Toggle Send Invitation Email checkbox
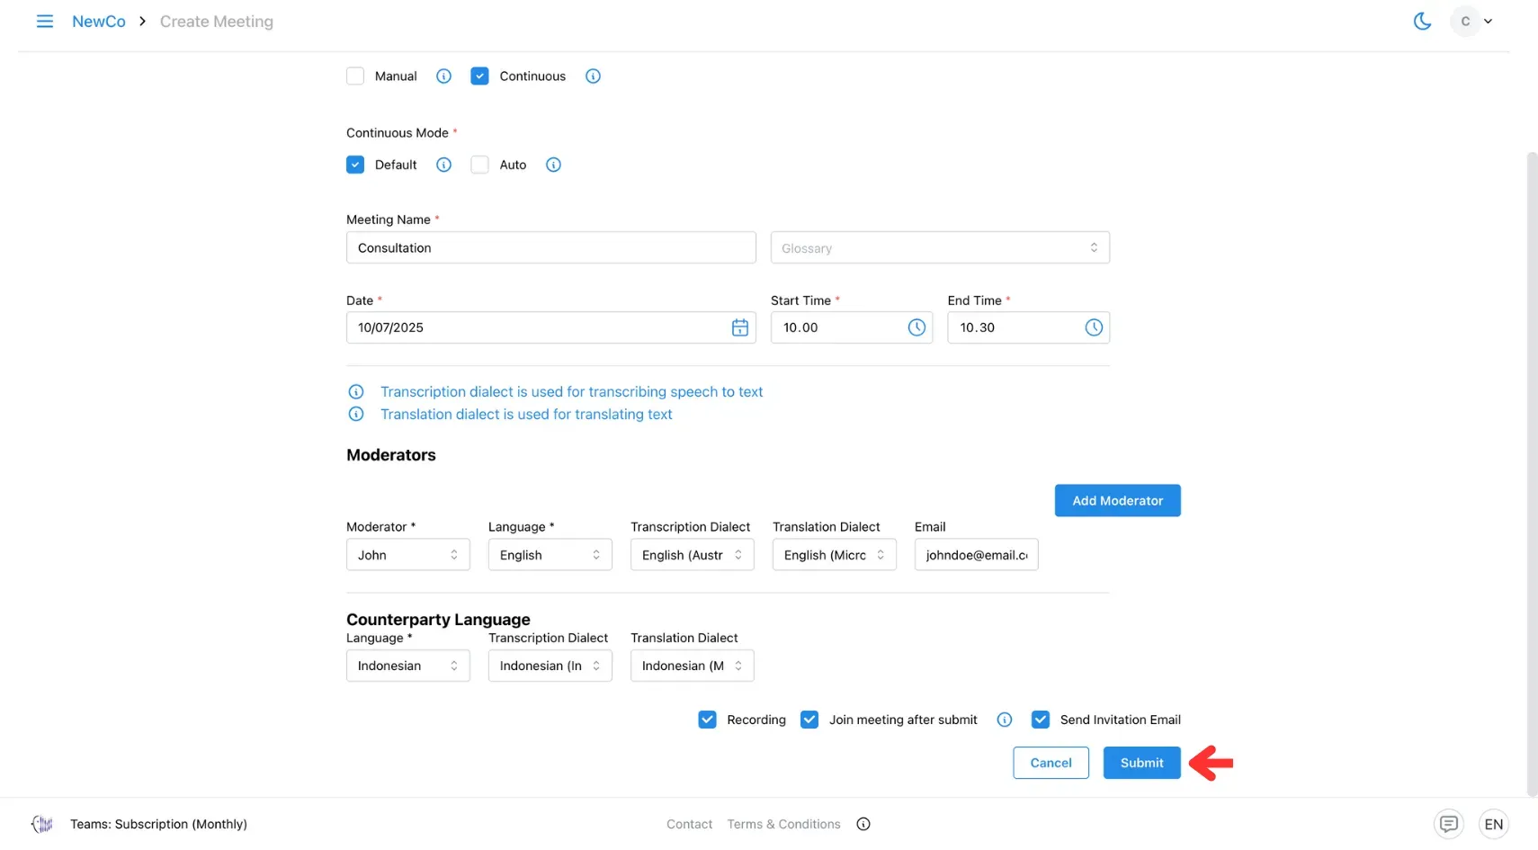 (1040, 720)
